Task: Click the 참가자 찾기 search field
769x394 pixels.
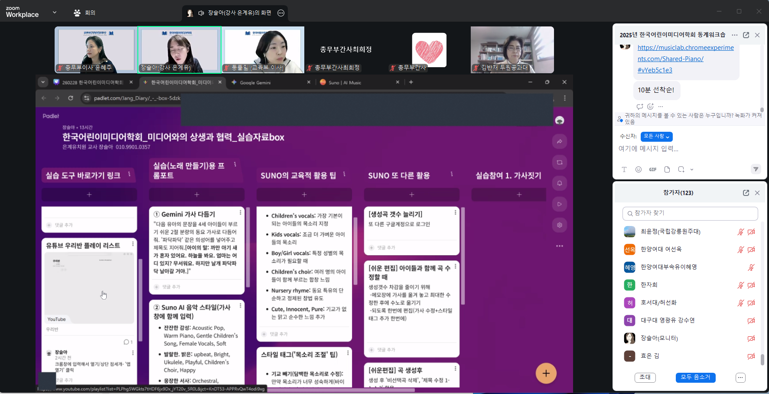Action: (690, 213)
